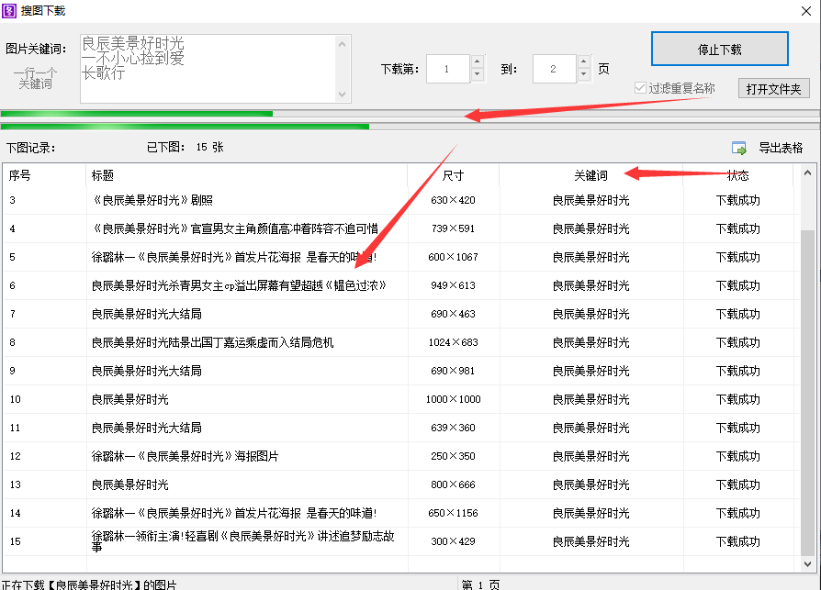Click 导出表格 link text
The height and width of the screenshot is (590, 821).
click(781, 148)
